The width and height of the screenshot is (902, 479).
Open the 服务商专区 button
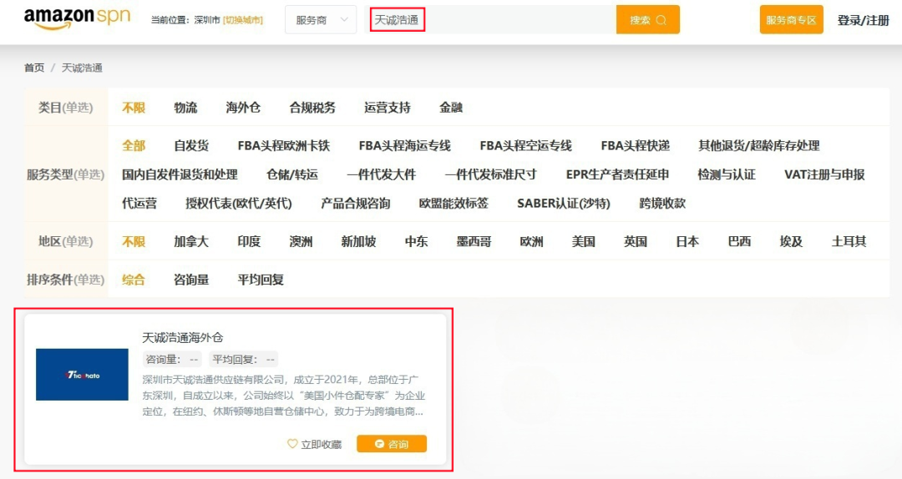coord(791,20)
